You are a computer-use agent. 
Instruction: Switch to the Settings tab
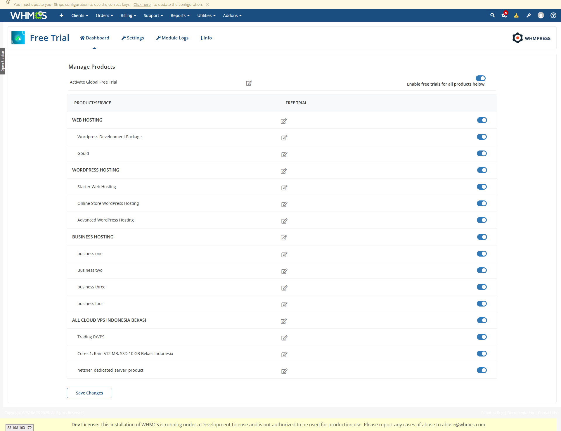[133, 38]
